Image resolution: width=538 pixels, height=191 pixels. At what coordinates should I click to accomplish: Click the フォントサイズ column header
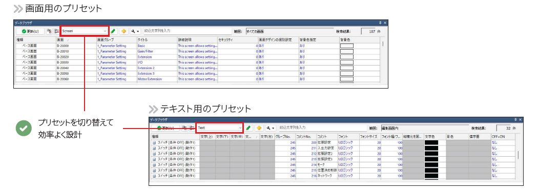click(x=370, y=137)
